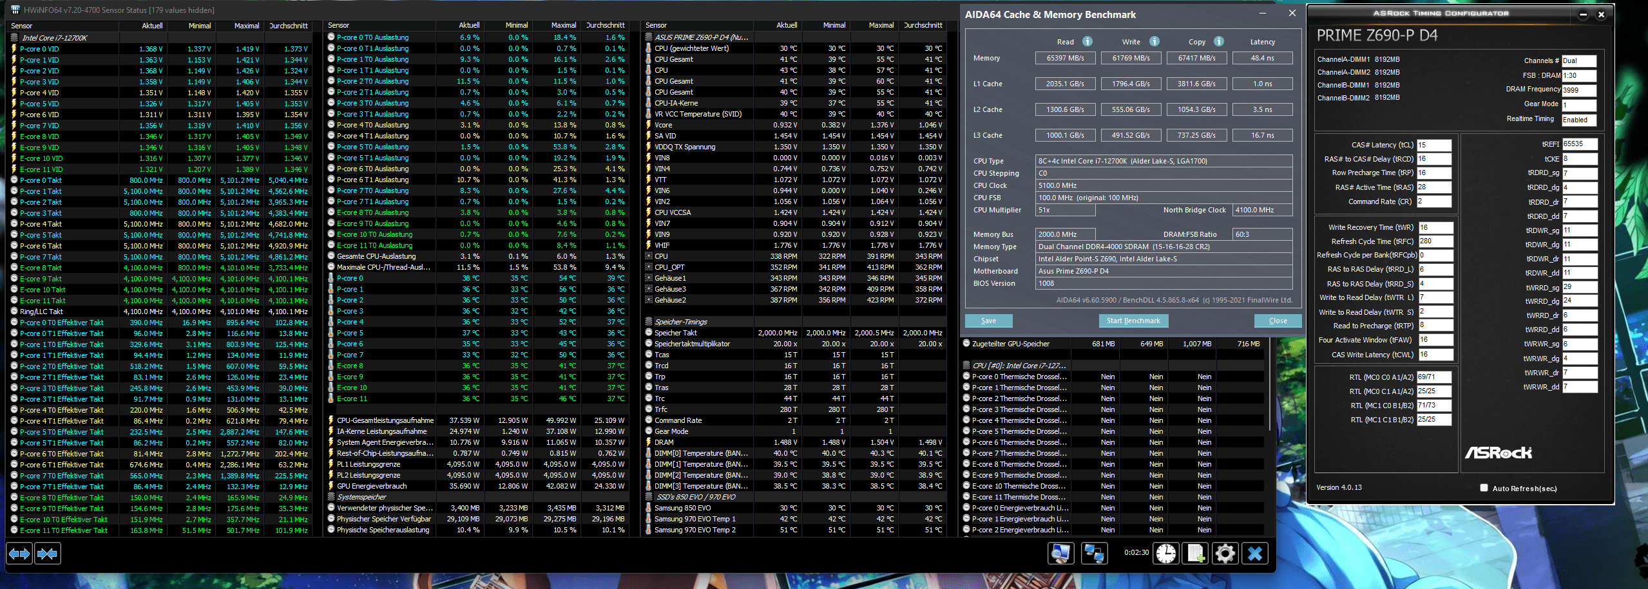This screenshot has width=1648, height=589.
Task: Click the icon beside Ring/LLC Takt row
Action: click(14, 312)
